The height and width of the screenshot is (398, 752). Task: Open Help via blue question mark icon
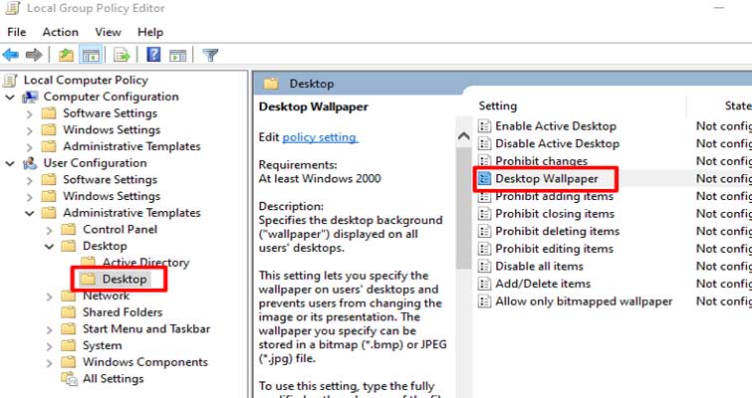tap(153, 55)
